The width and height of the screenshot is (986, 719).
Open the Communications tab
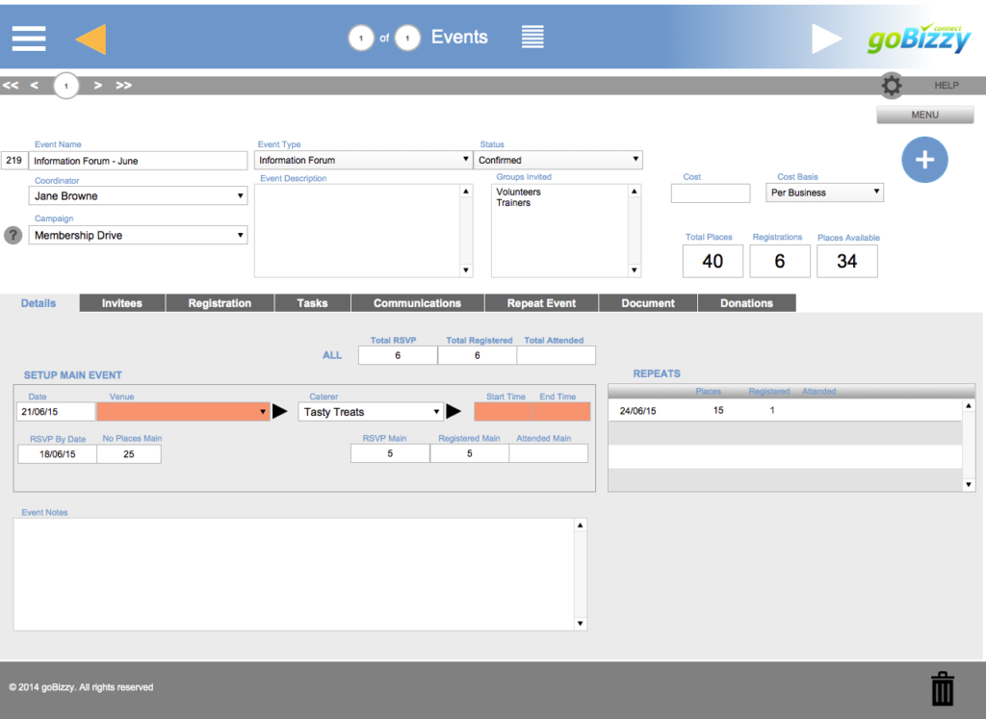click(x=417, y=303)
